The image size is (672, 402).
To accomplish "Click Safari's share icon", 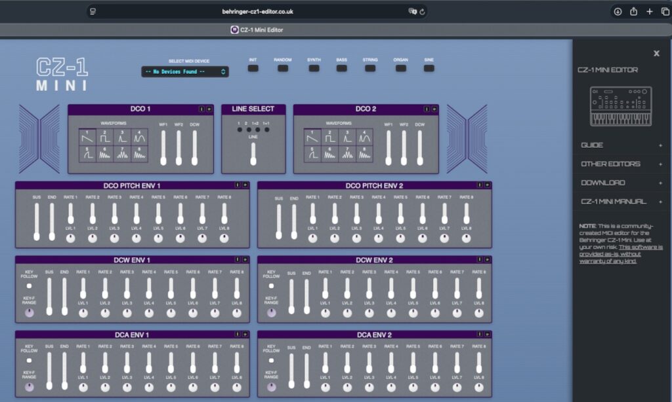I will point(633,11).
